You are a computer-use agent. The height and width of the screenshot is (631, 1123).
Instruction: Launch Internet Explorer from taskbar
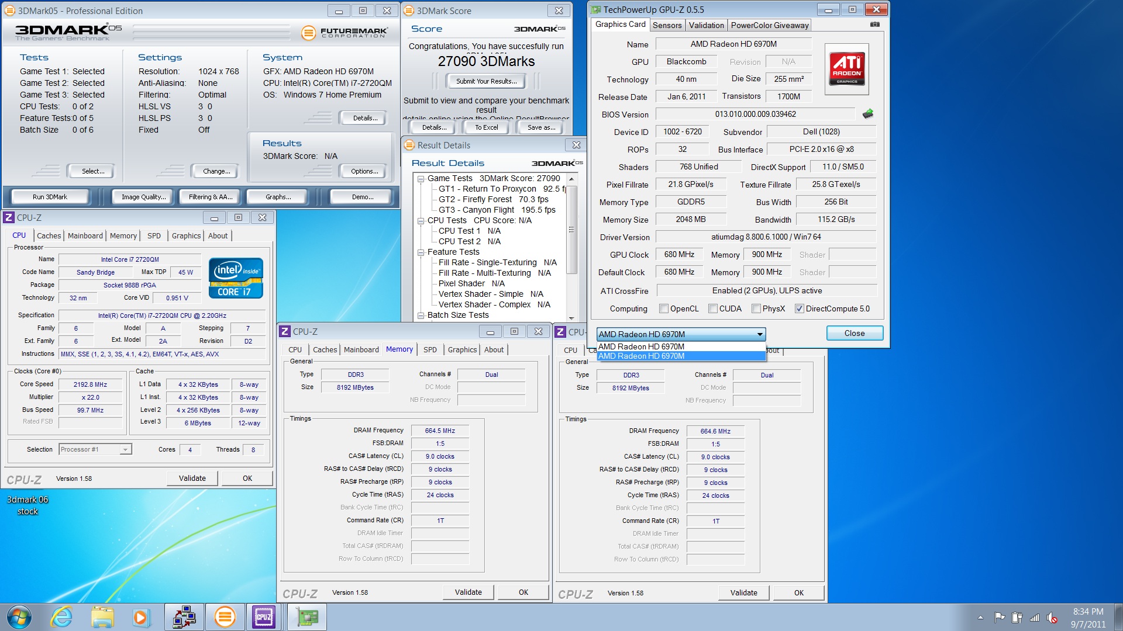[61, 617]
